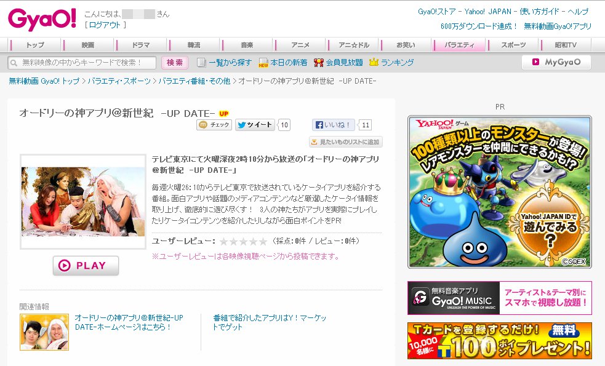Click the mixi チェック button

(214, 125)
